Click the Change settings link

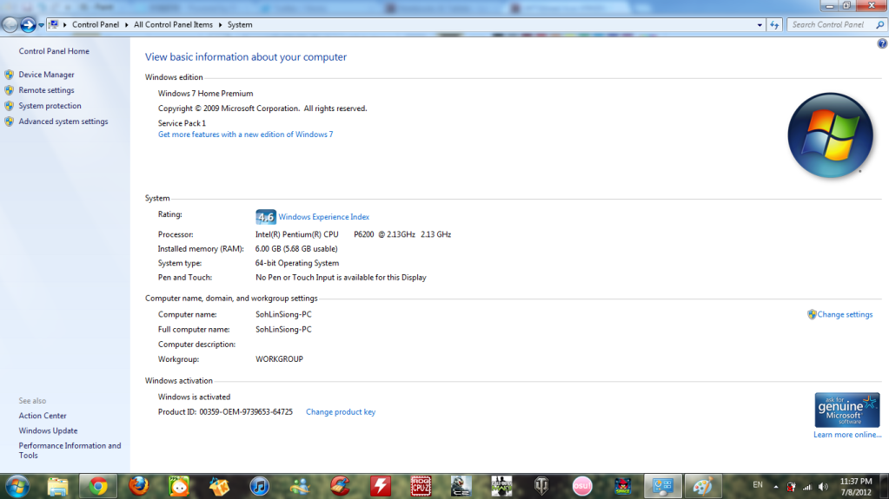coord(845,314)
